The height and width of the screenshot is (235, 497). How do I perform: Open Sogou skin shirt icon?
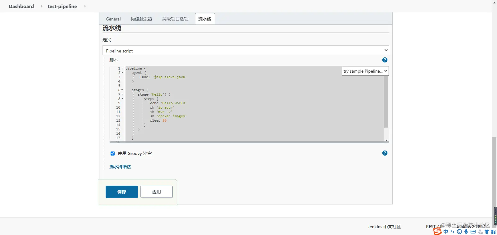tap(487, 232)
